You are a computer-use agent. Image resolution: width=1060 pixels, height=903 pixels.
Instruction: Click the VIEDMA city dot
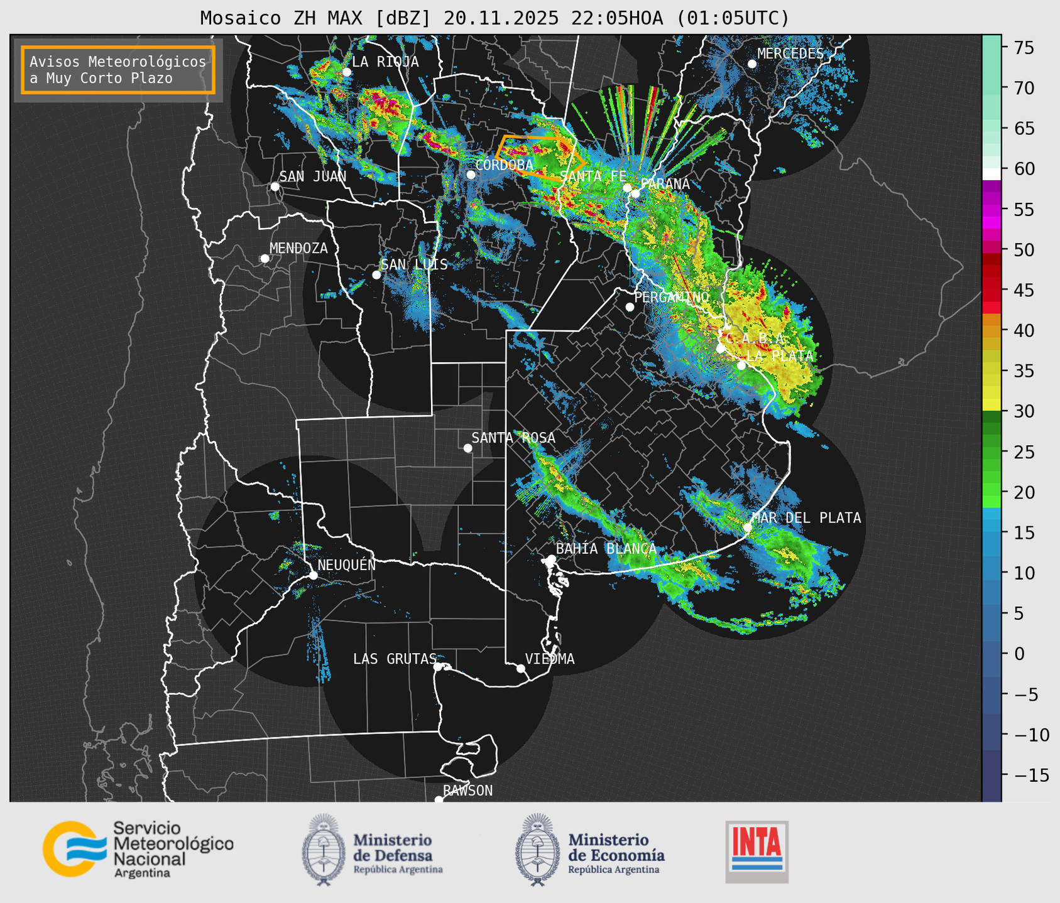[520, 669]
